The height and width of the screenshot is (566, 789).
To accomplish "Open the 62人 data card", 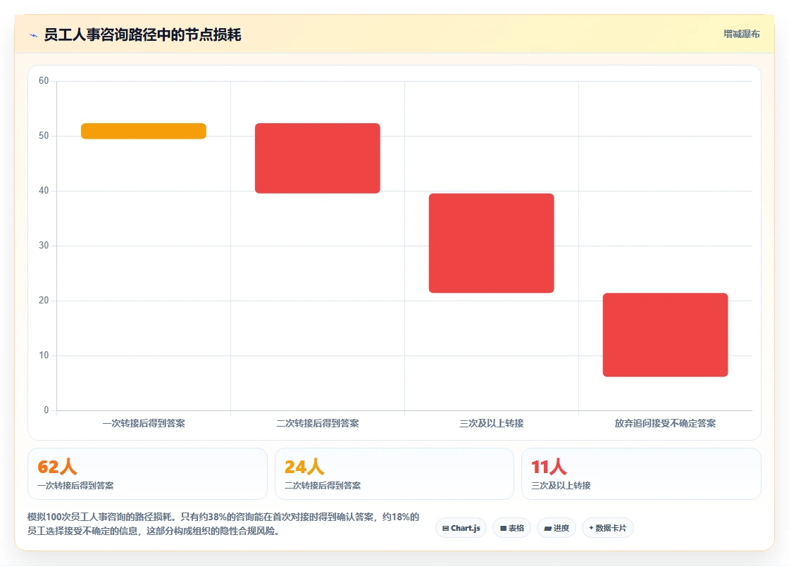I will coord(147,474).
